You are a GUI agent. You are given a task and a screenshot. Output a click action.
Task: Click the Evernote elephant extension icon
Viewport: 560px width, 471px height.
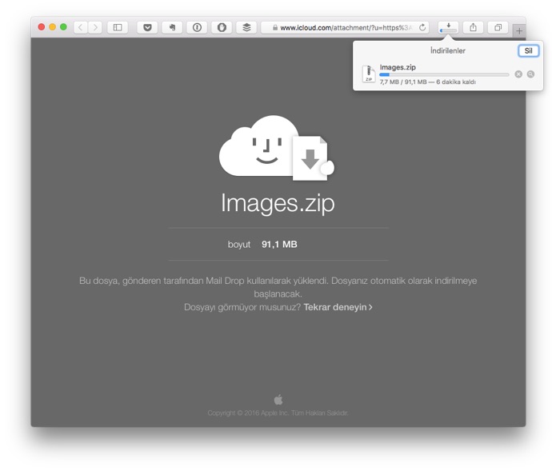coord(172,27)
